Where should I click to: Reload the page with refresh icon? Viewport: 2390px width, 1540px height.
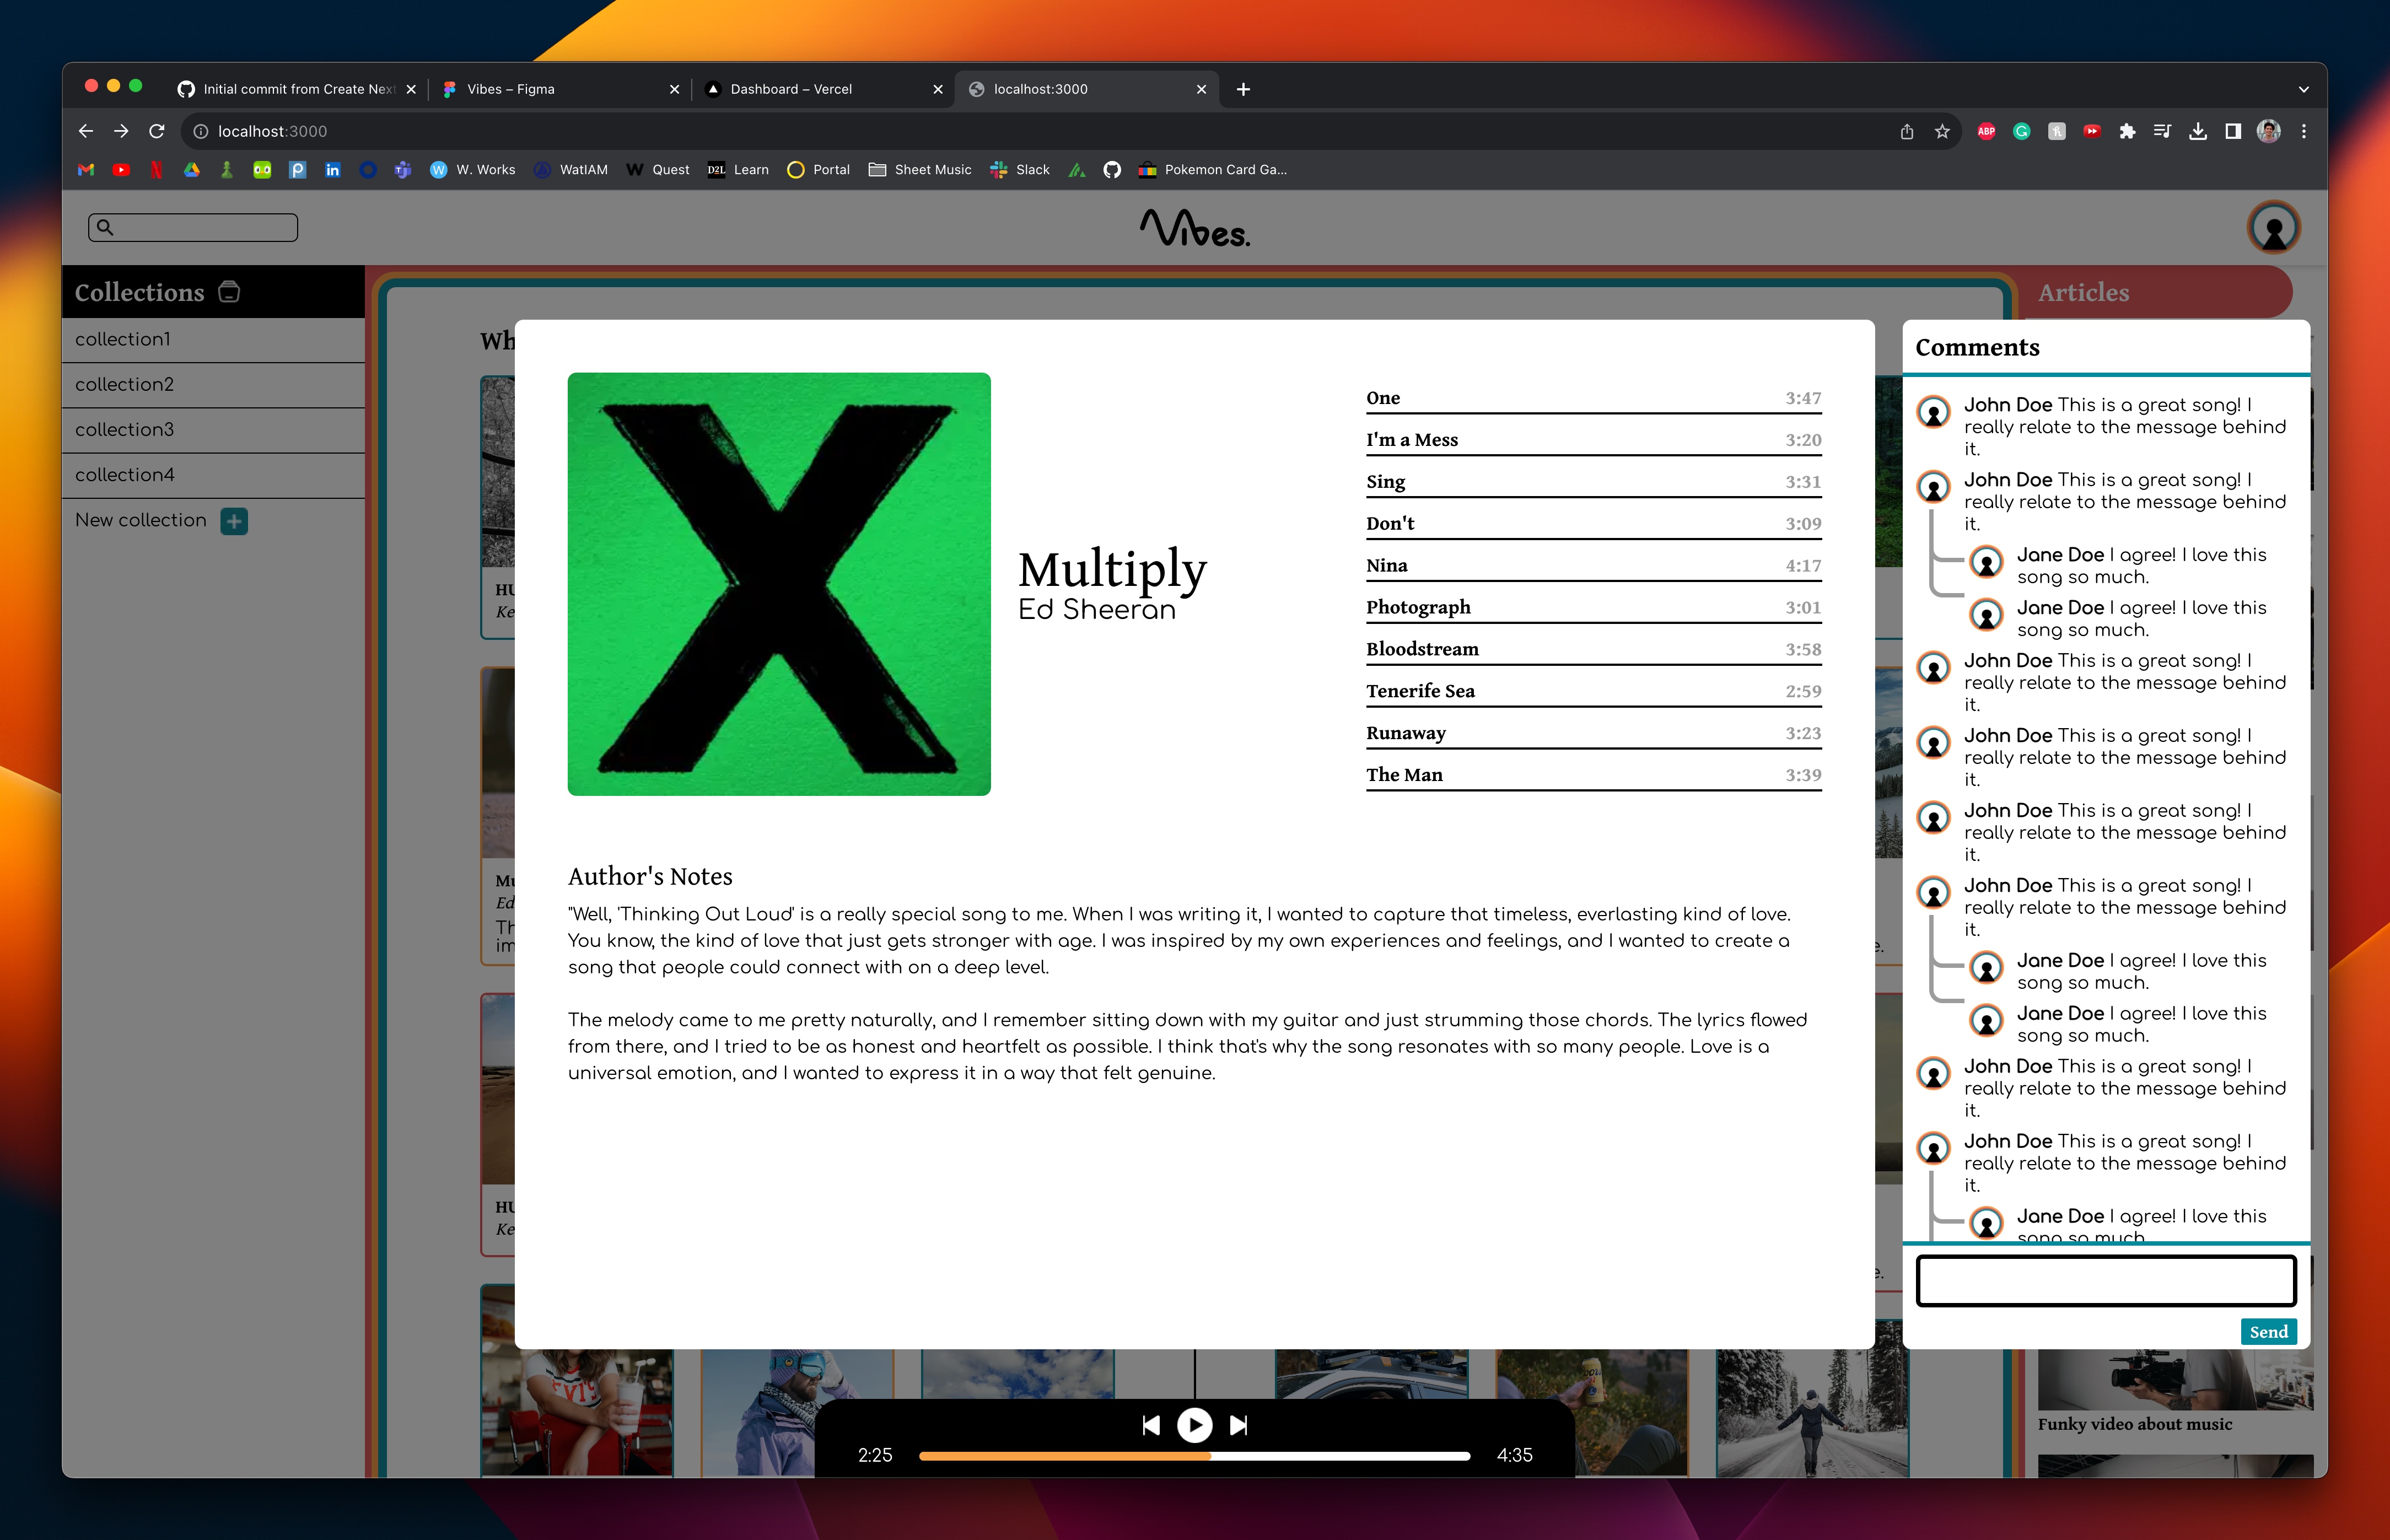coord(157,131)
